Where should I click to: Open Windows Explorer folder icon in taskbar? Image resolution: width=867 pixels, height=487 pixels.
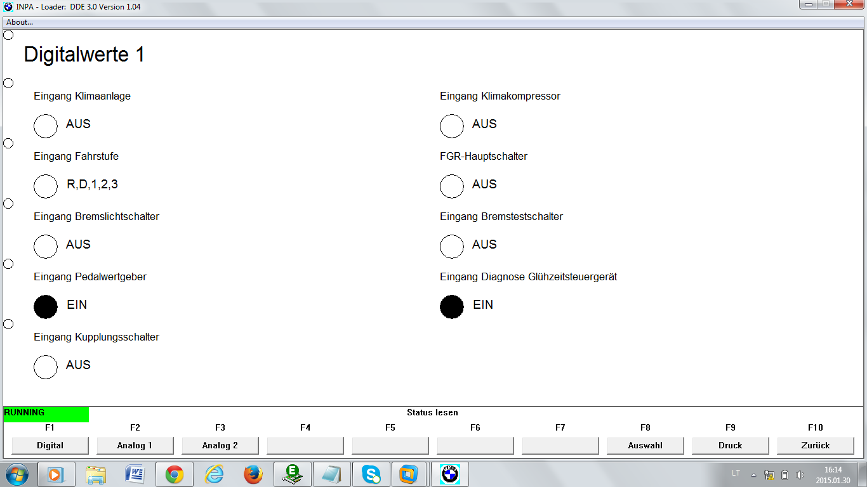pos(96,474)
